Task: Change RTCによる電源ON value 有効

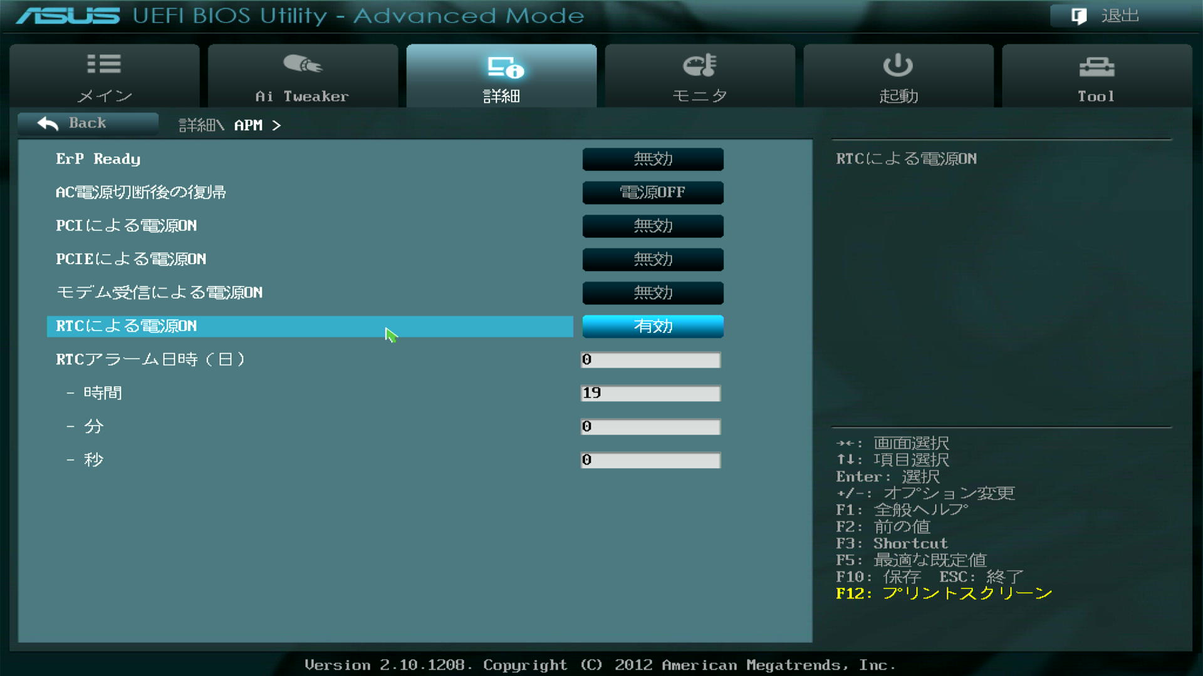Action: pyautogui.click(x=653, y=326)
